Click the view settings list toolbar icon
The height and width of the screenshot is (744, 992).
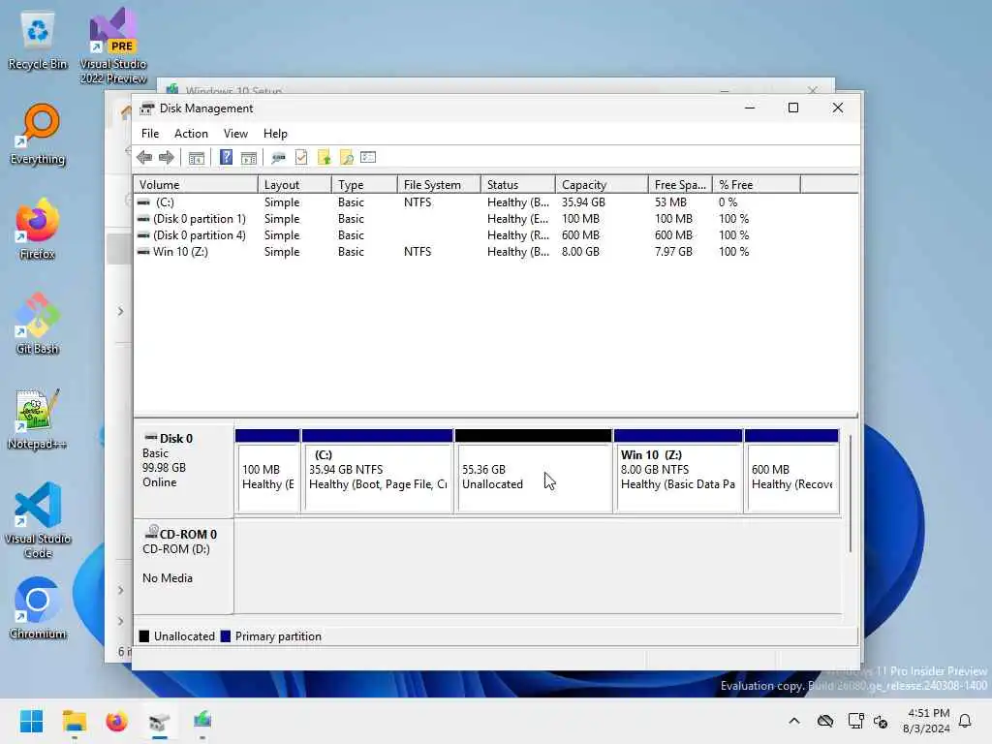tap(368, 158)
